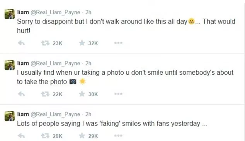Favorite the tweet with 29K stars
This screenshot has height=141, width=245.
click(x=82, y=136)
